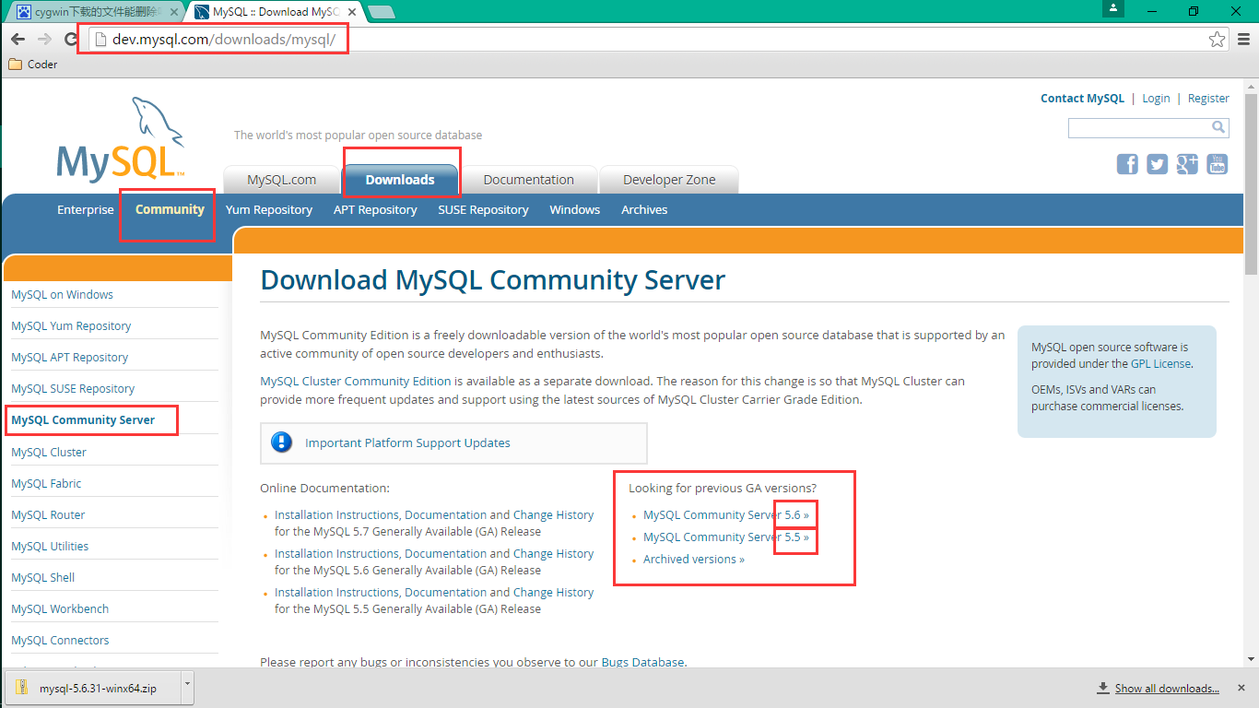Click the MySQL dolphin logo
The image size is (1259, 708).
click(120, 140)
